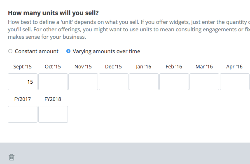This screenshot has height=164, width=250.
Task: Select the Apr '16 units input box
Action: coord(235,82)
